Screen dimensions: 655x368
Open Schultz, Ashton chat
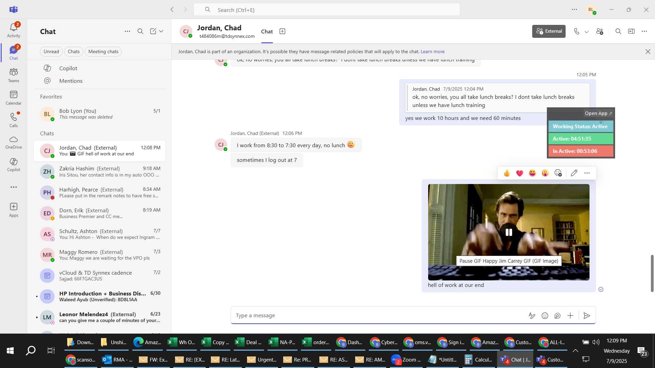click(x=100, y=234)
